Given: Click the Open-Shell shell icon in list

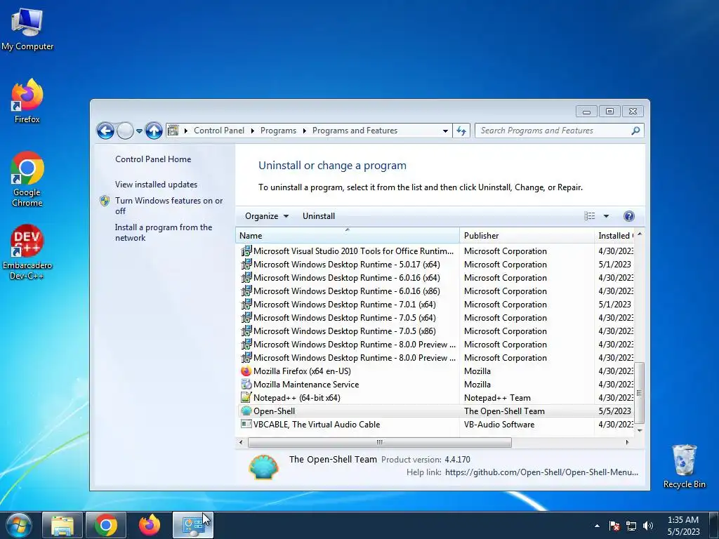Looking at the screenshot, I should (246, 411).
